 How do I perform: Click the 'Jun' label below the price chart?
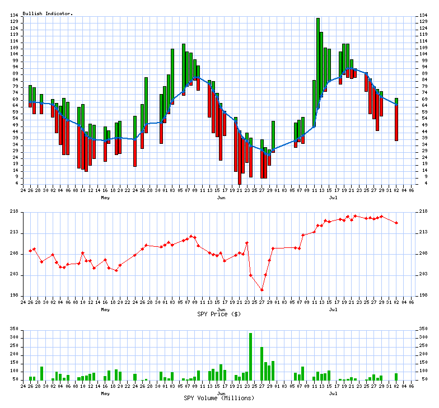tap(222, 309)
